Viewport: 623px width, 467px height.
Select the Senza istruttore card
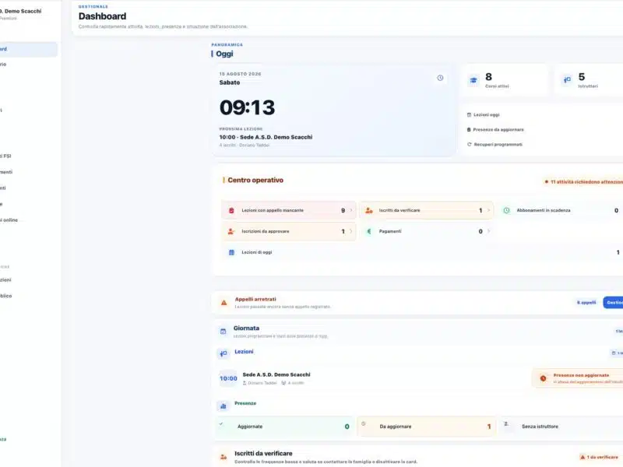(x=561, y=427)
